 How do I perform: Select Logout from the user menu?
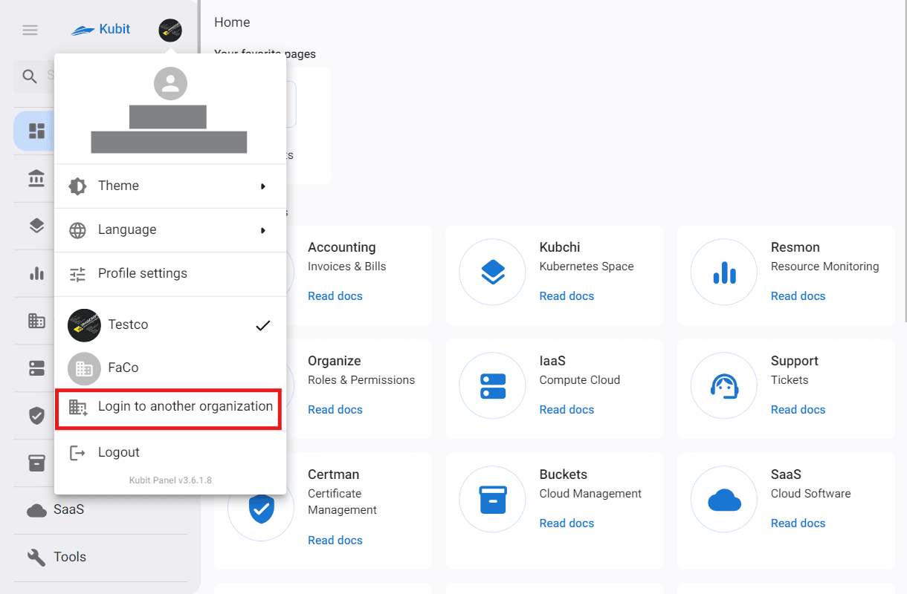(x=170, y=452)
